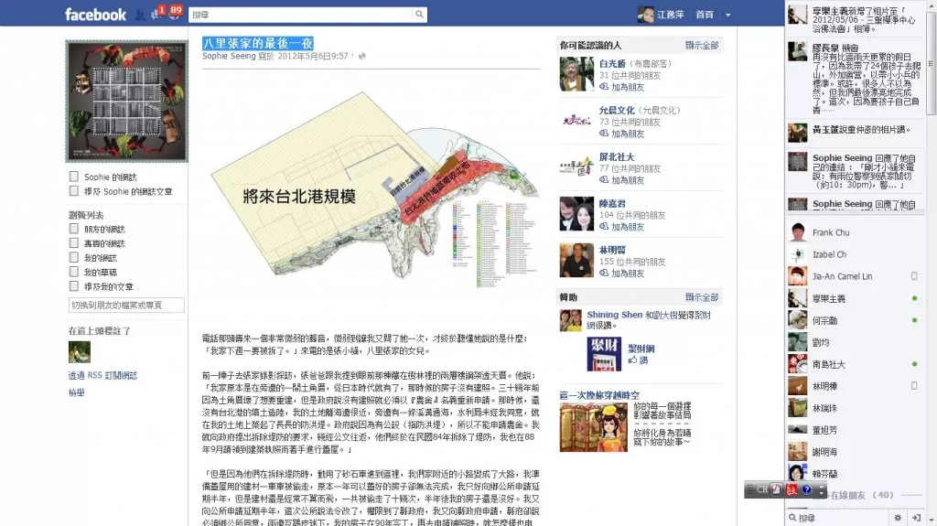This screenshot has height=526, width=937.
Task: Add 白光勝 as a friend
Action: 621,87
